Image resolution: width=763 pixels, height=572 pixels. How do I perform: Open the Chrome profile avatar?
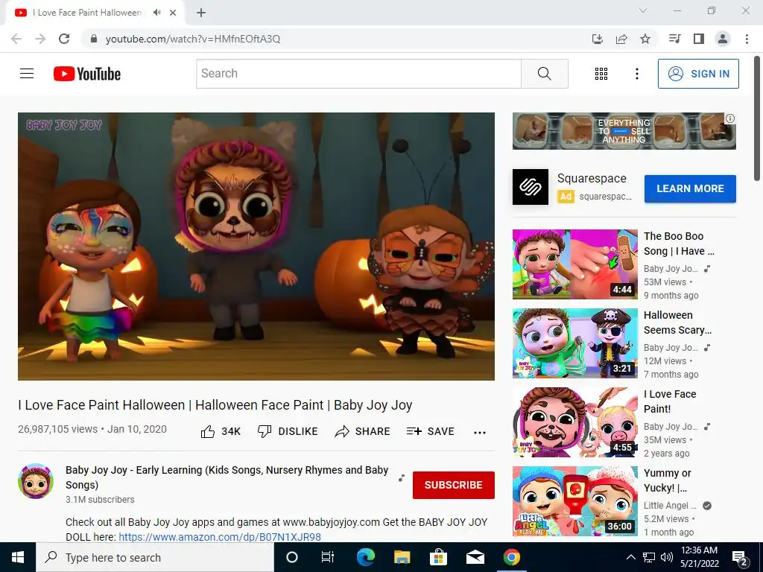pos(723,39)
